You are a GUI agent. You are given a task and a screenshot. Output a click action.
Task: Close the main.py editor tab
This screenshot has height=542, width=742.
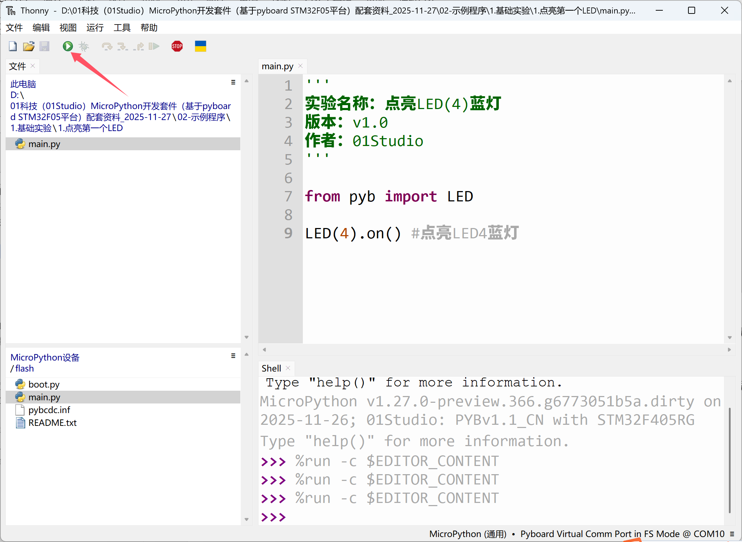click(300, 66)
